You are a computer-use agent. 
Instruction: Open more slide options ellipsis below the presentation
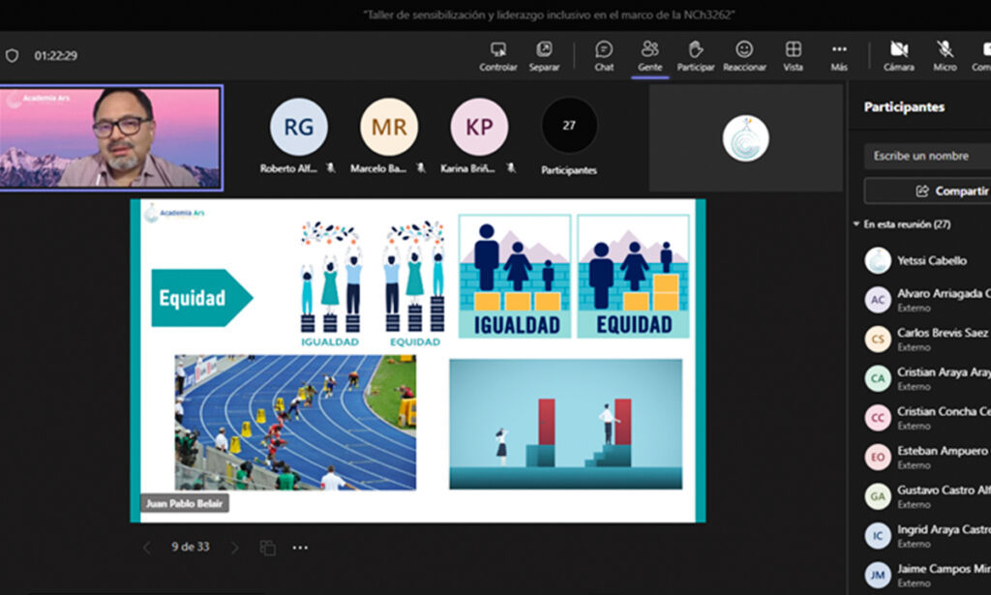pos(300,548)
